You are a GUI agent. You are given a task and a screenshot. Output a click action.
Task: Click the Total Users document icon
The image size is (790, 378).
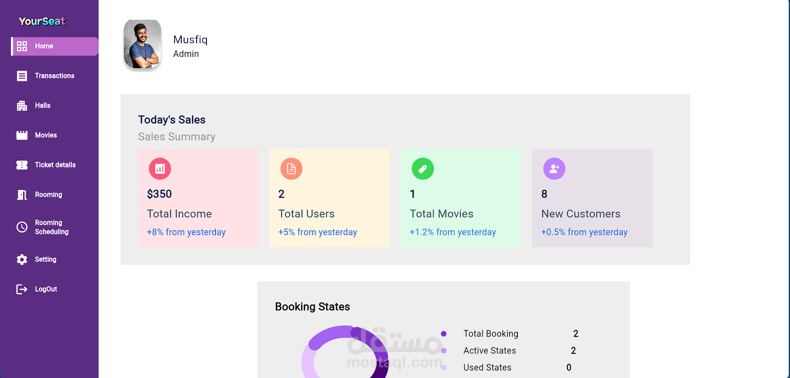point(291,169)
